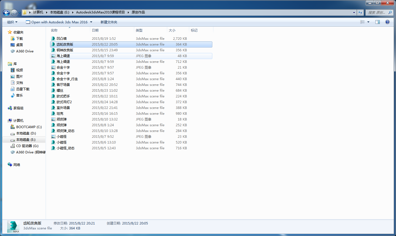Open the 组织 menu
The width and height of the screenshot is (396, 236).
pyautogui.click(x=12, y=22)
